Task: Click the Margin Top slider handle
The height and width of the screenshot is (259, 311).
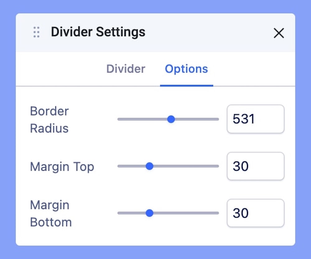Action: coord(150,166)
